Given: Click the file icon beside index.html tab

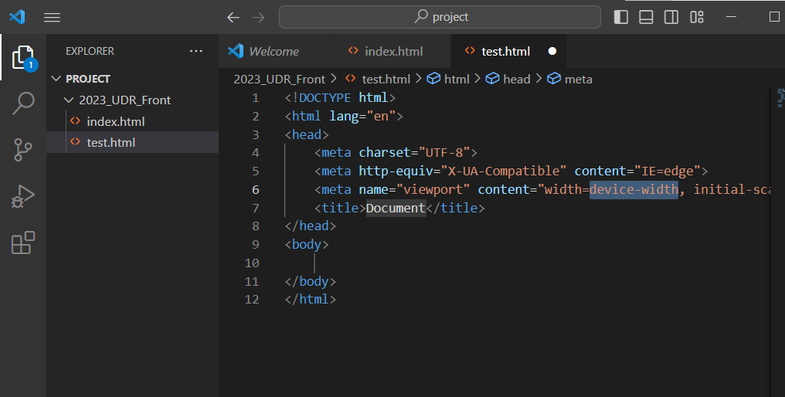Looking at the screenshot, I should coord(353,50).
